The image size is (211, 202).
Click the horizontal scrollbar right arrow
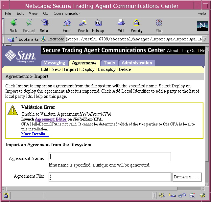pos(203,189)
